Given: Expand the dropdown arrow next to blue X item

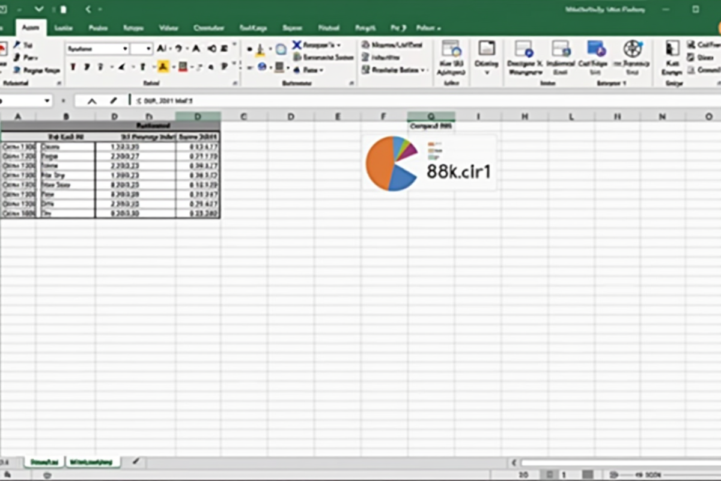Looking at the screenshot, I should pyautogui.click(x=338, y=45).
